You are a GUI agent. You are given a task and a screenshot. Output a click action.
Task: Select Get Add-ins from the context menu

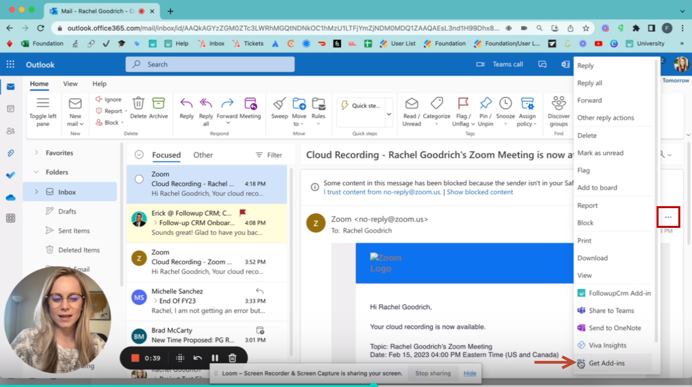click(607, 363)
